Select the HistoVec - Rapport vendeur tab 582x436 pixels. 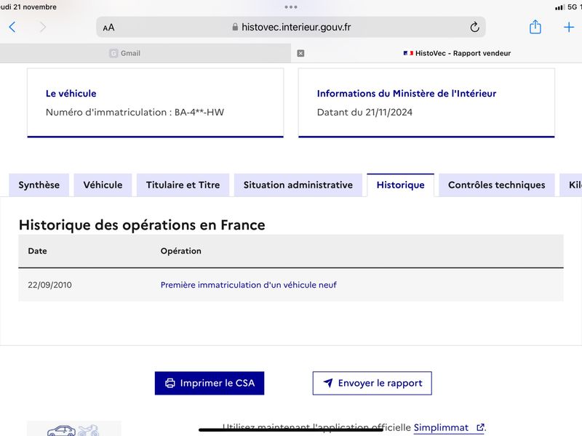(x=457, y=53)
